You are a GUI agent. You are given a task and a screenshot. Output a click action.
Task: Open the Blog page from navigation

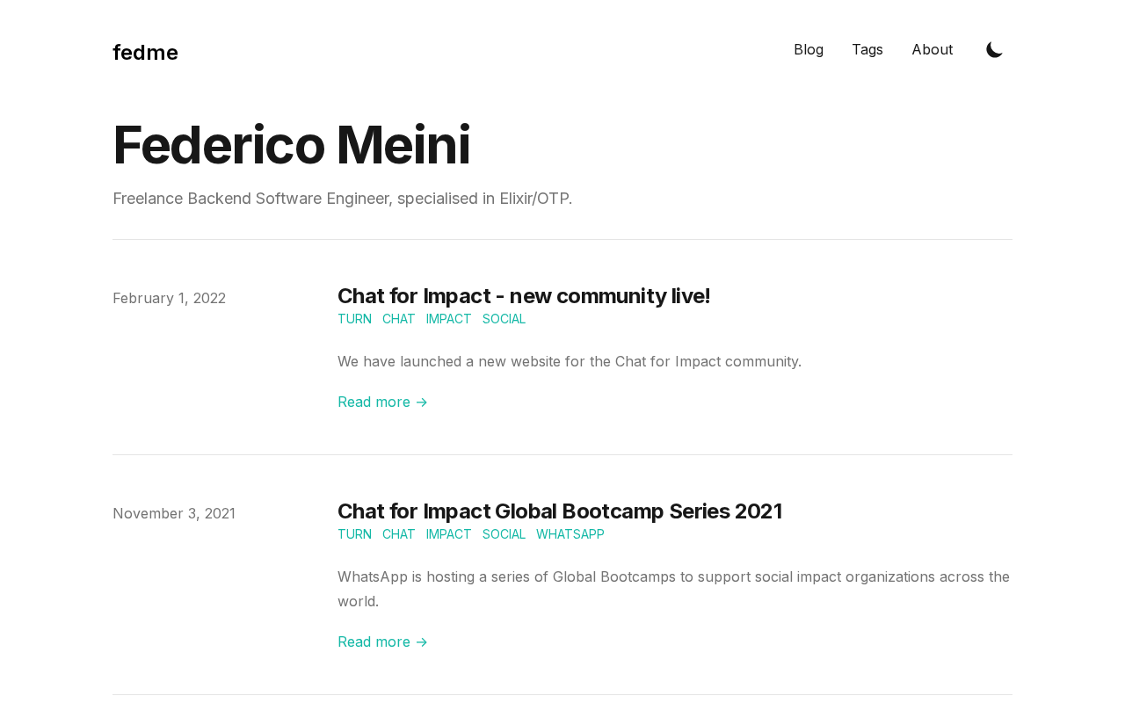pos(809,50)
